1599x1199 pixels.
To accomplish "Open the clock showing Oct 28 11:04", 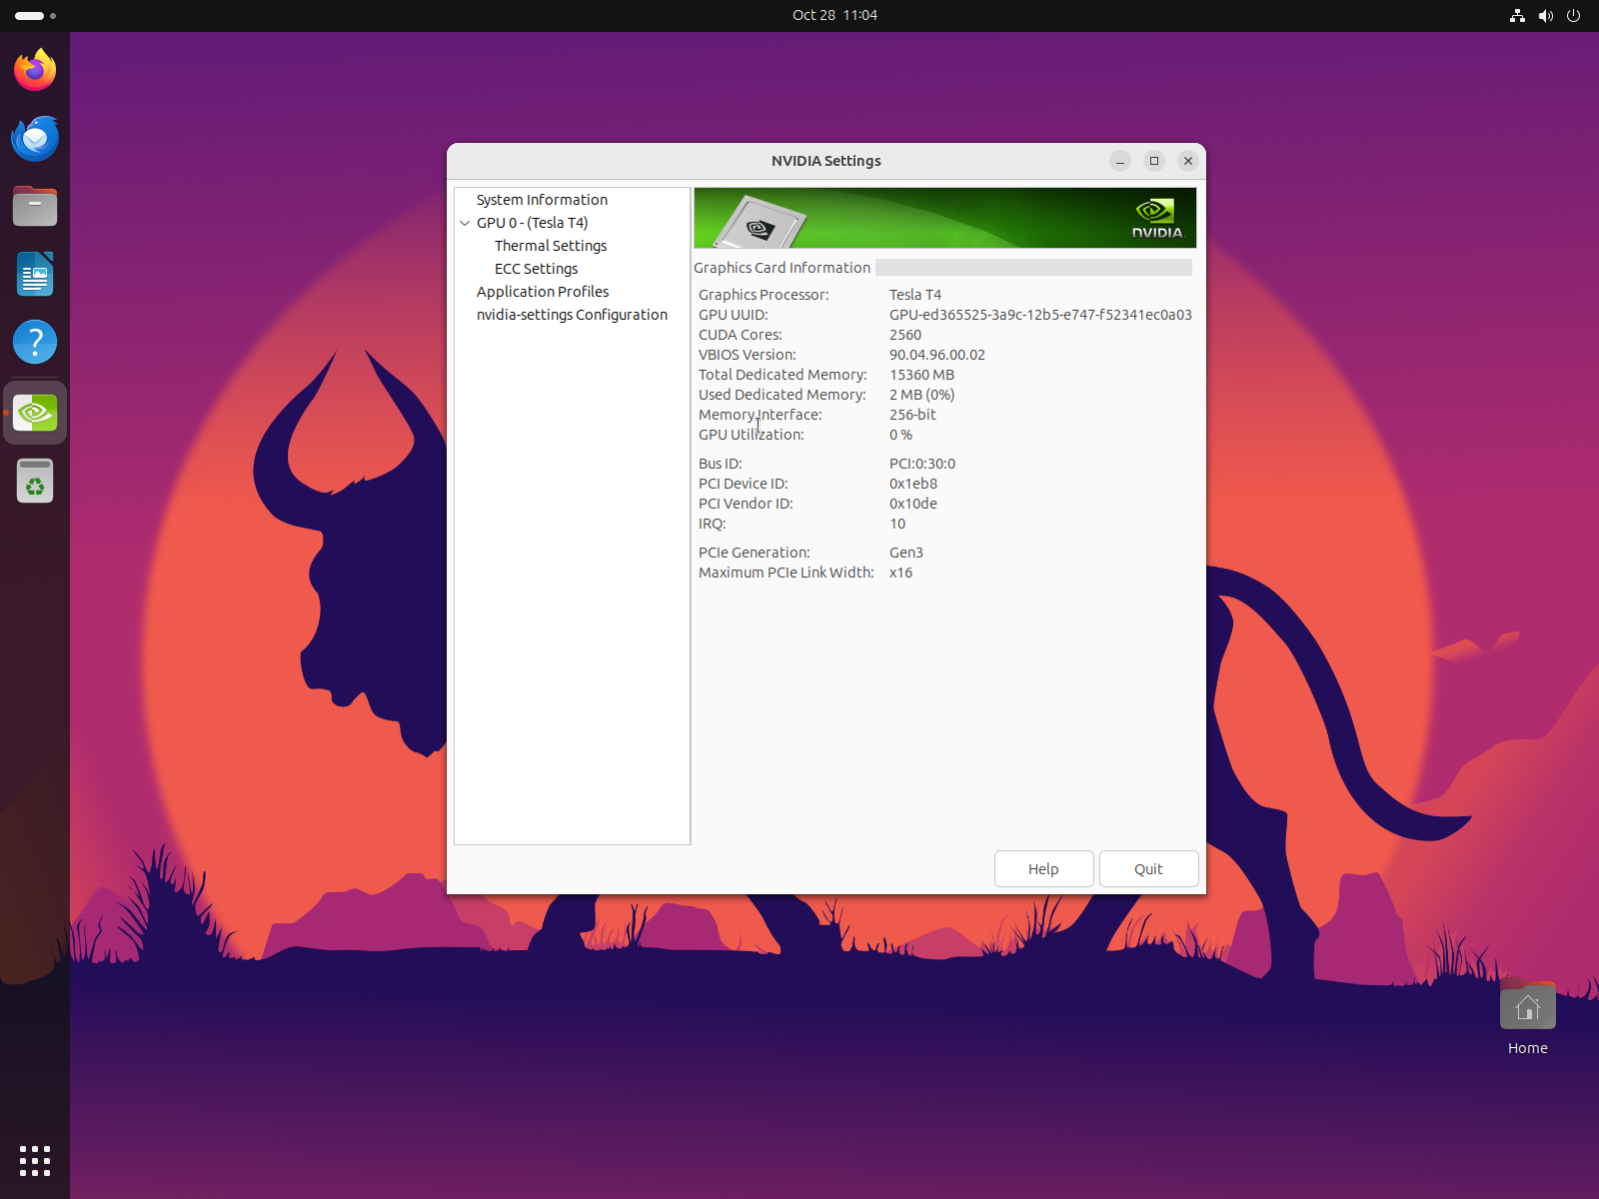I will (x=834, y=15).
